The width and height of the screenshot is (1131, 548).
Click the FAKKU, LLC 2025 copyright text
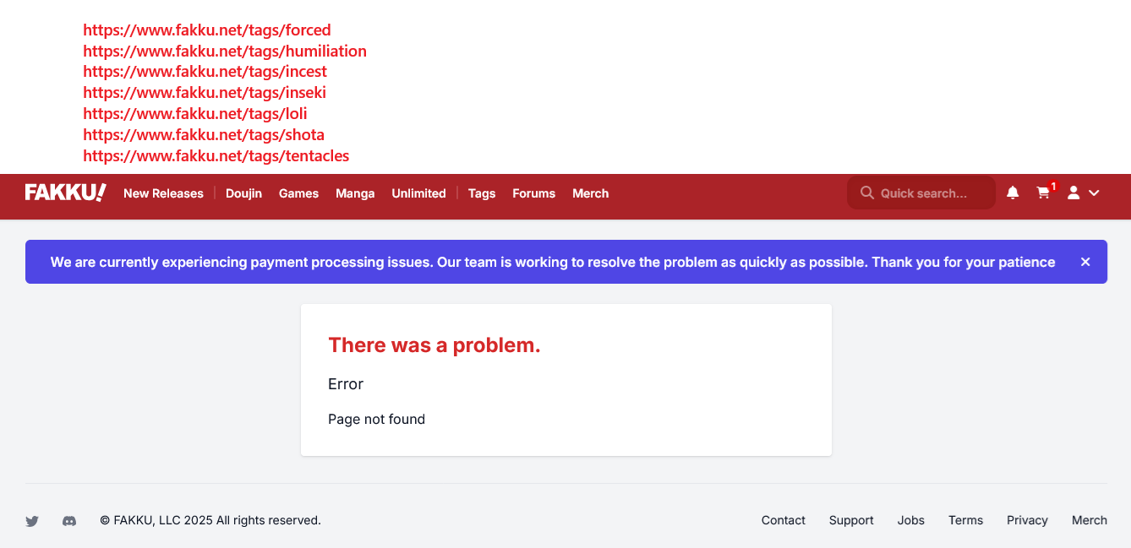coord(210,520)
